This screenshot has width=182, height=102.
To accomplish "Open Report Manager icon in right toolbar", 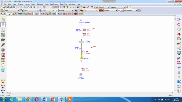I will tap(179, 39).
